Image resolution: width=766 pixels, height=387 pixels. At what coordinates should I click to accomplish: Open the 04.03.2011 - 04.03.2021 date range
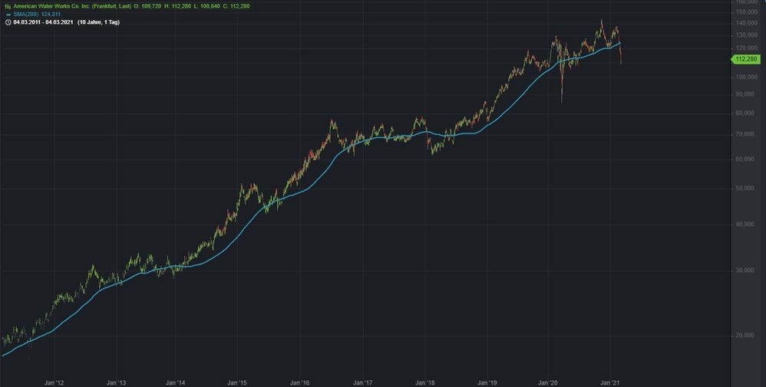[x=43, y=22]
